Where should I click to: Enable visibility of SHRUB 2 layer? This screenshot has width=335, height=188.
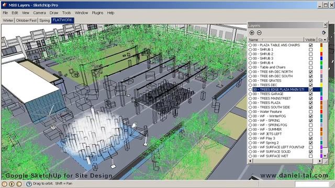pos(310,54)
